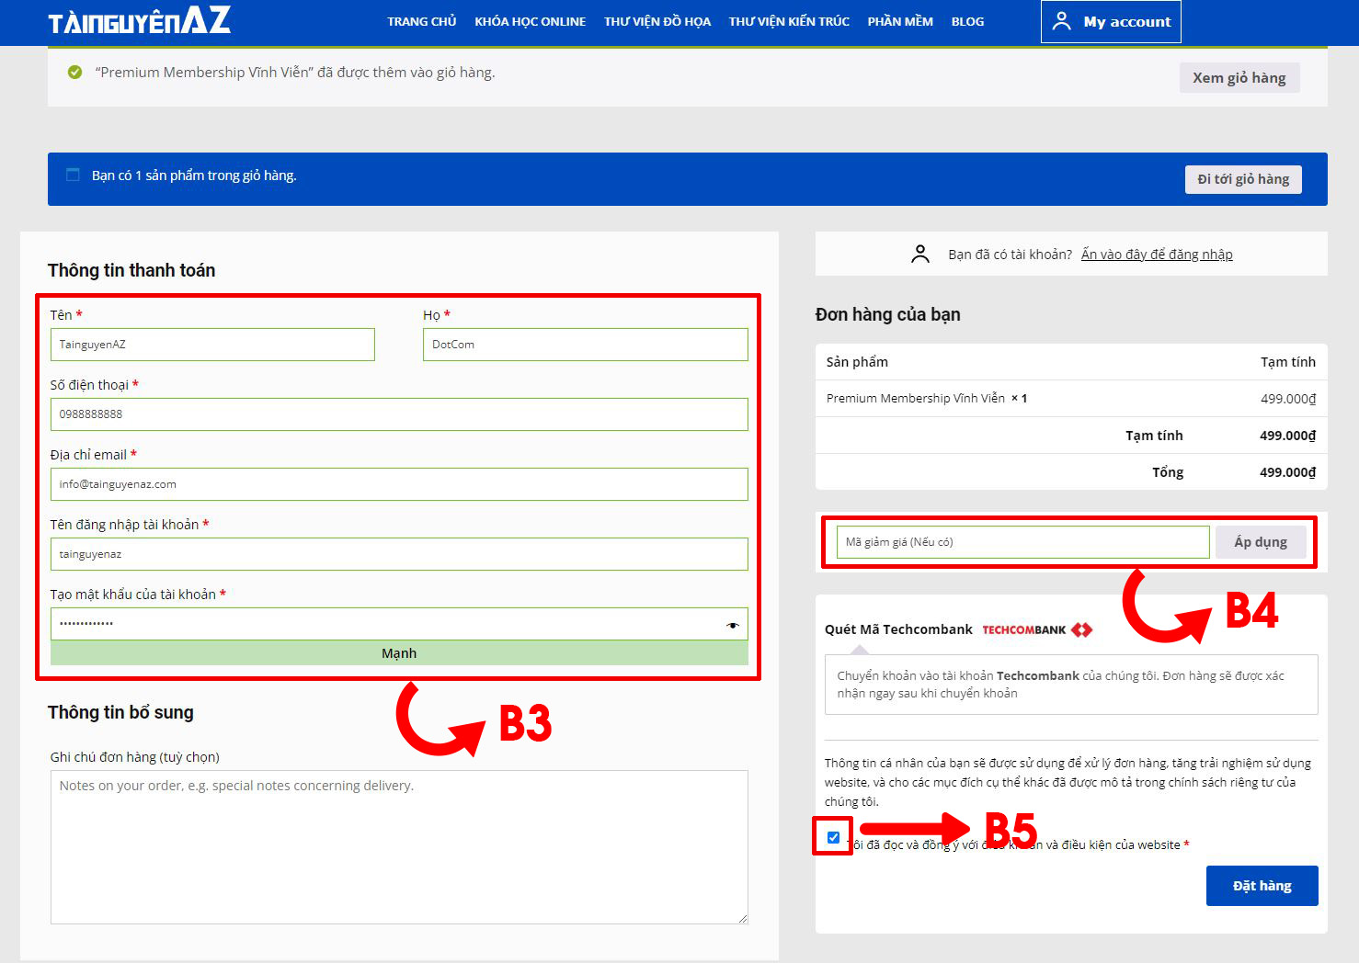The width and height of the screenshot is (1359, 963).
Task: Click the Techcombank logo
Action: click(x=1036, y=629)
